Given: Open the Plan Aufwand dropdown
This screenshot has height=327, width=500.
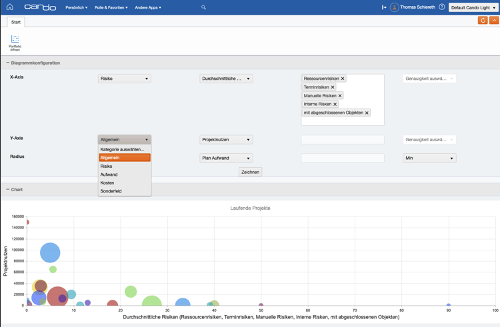Looking at the screenshot, I should (x=226, y=159).
